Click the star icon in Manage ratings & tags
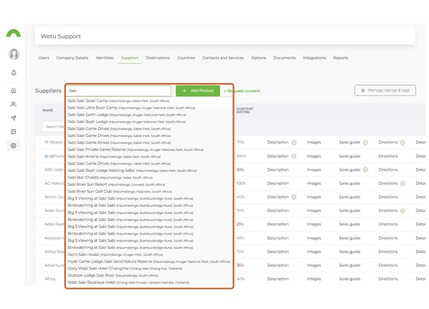Image resolution: width=429 pixels, height=309 pixels. [x=363, y=90]
